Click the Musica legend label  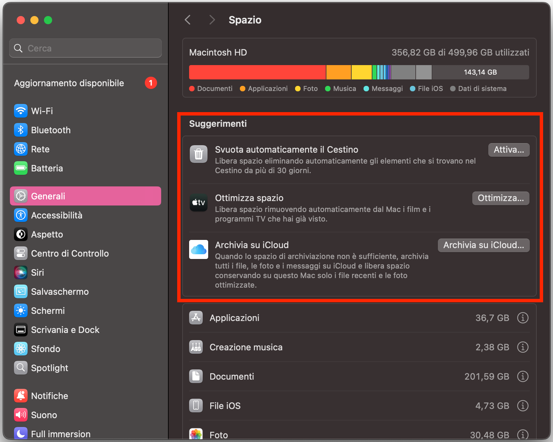[344, 89]
